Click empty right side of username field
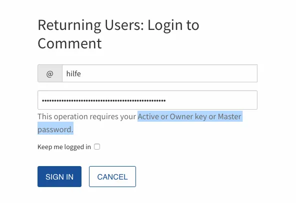 coord(169,73)
